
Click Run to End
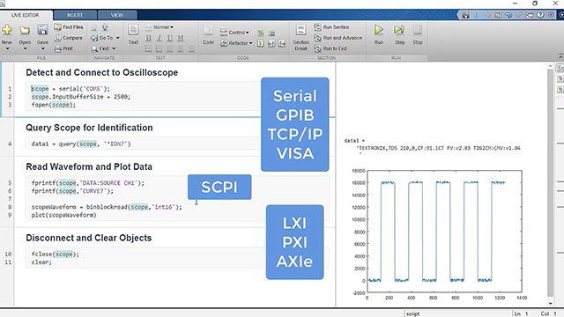330,48
